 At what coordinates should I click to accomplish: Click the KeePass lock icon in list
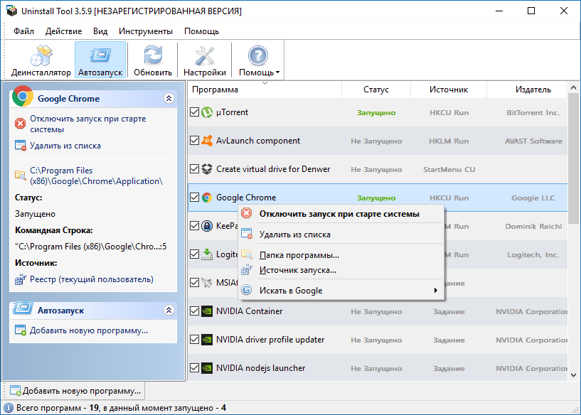click(x=207, y=226)
